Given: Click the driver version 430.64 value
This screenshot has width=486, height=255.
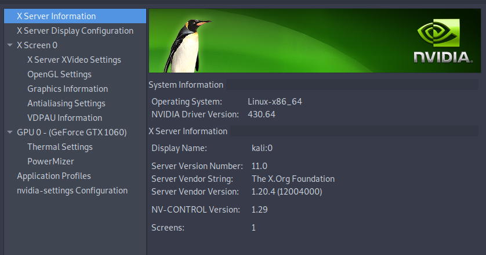Looking at the screenshot, I should click(262, 114).
